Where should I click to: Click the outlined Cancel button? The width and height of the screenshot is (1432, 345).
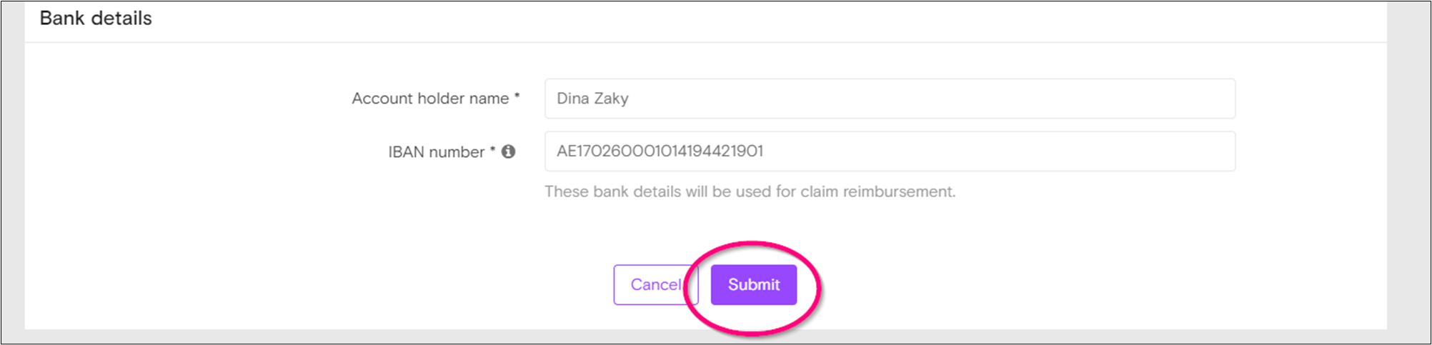655,284
